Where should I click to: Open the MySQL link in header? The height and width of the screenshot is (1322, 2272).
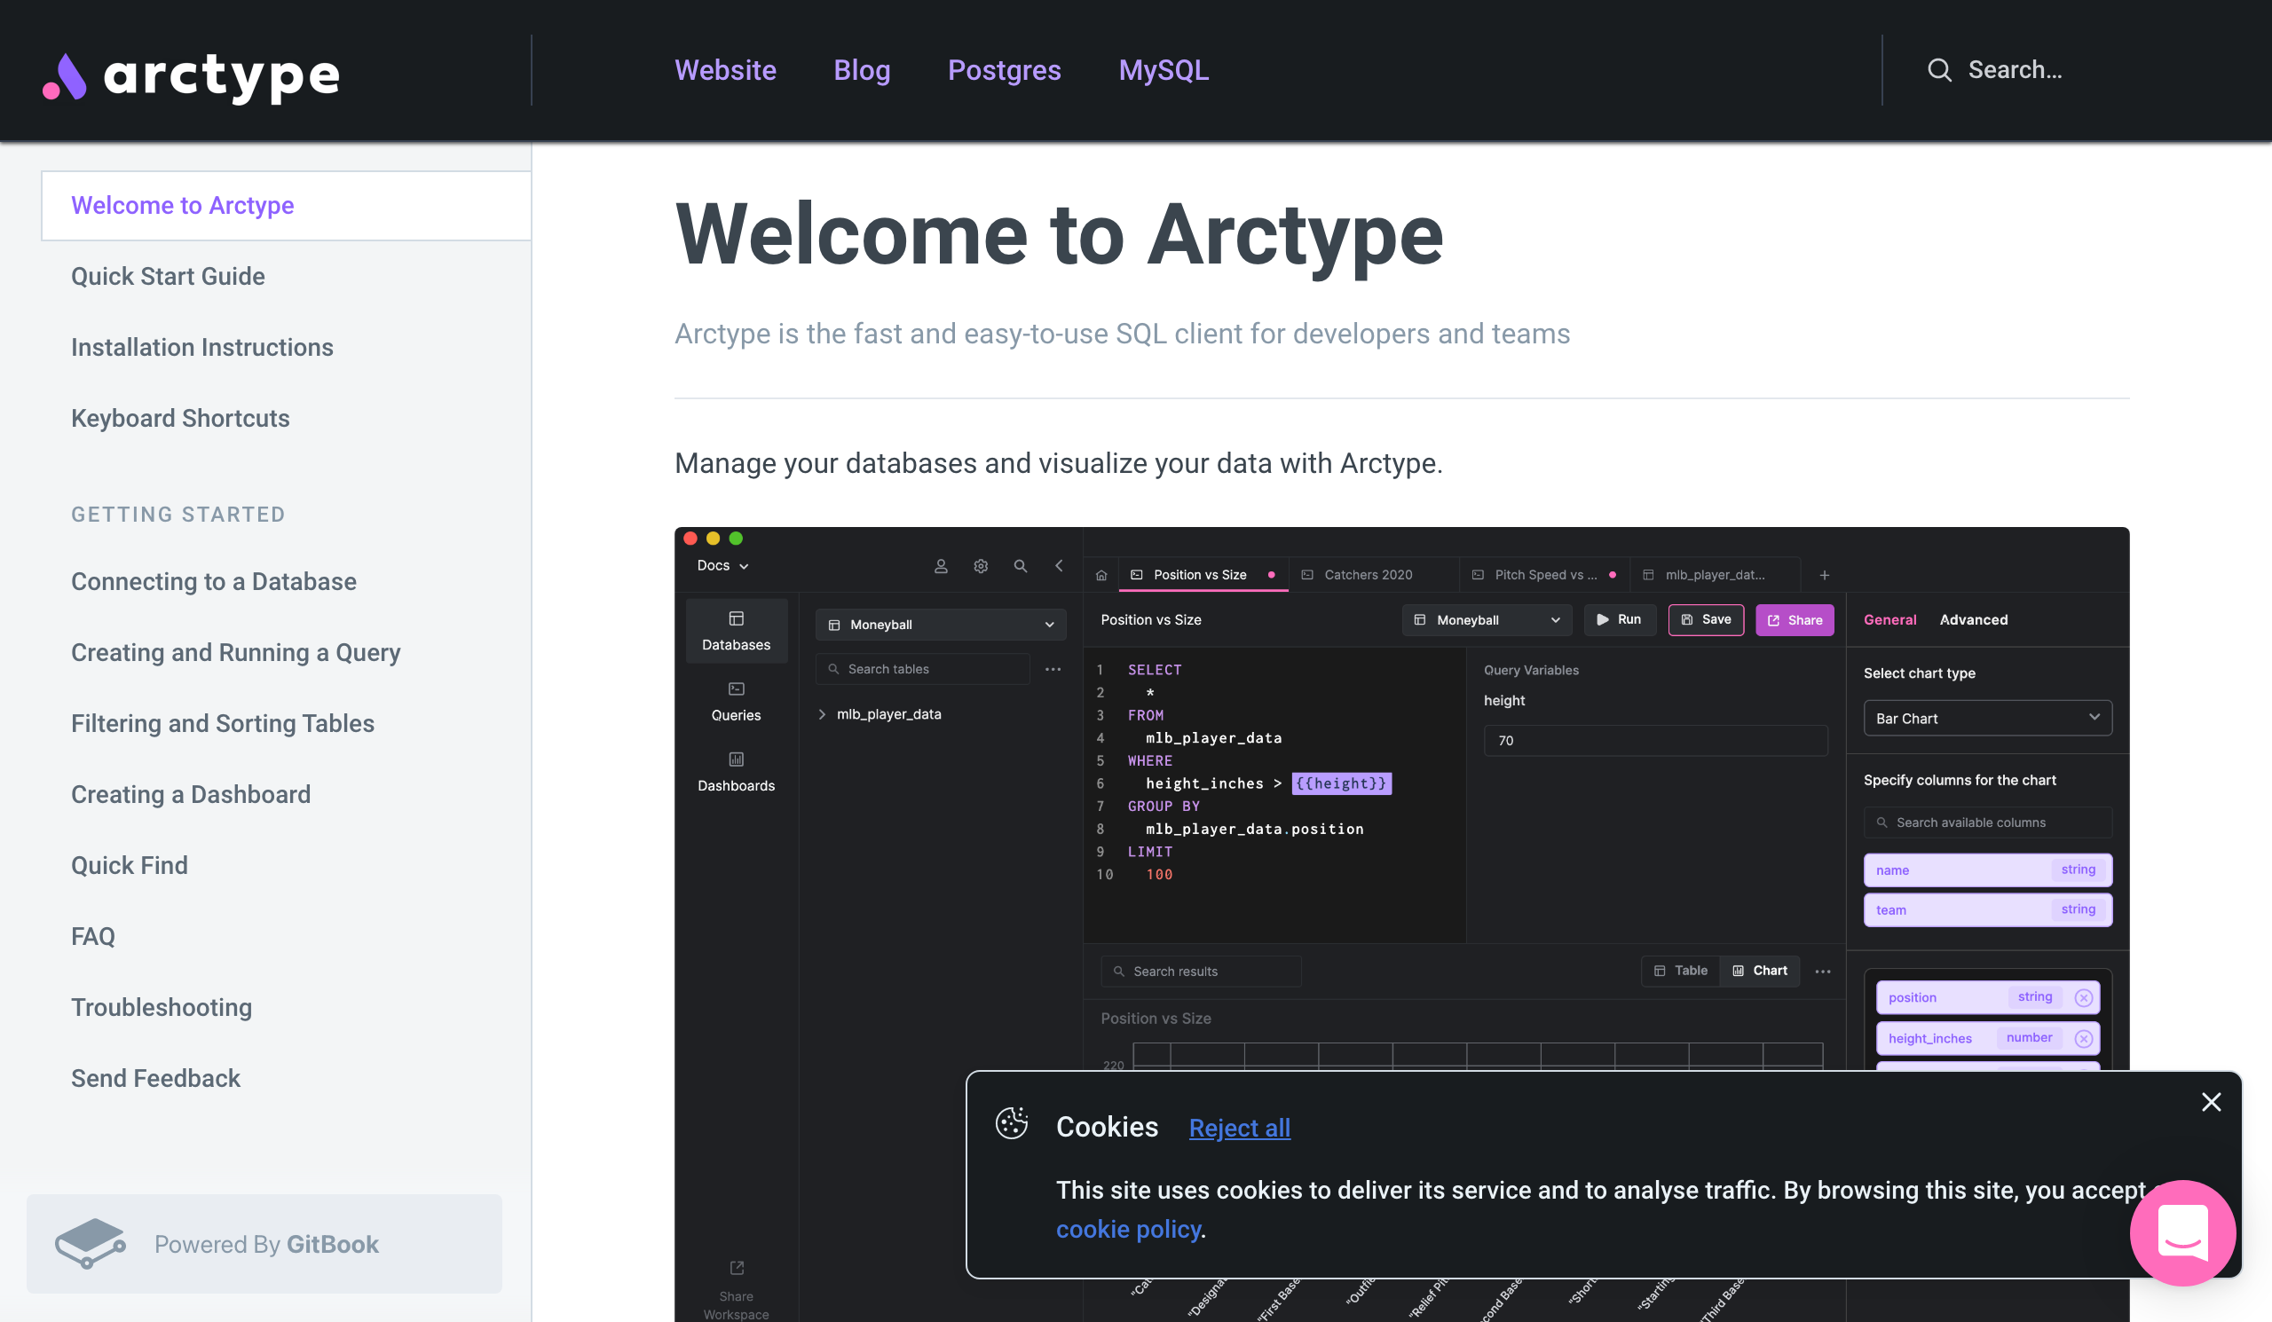1163,70
